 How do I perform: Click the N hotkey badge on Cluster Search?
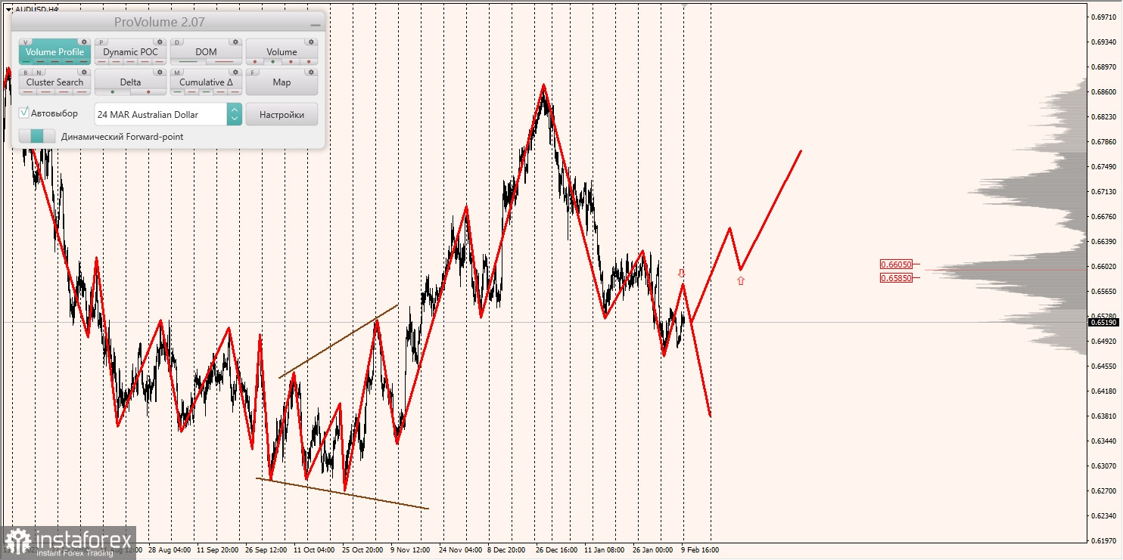39,72
